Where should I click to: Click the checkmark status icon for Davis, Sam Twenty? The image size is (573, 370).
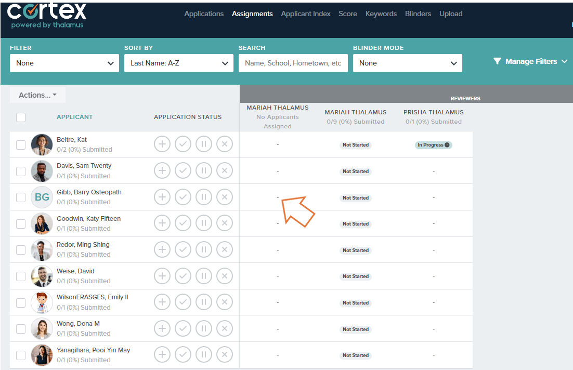[183, 170]
